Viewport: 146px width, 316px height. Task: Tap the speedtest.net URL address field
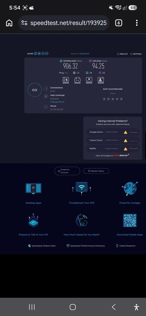pyautogui.click(x=64, y=23)
